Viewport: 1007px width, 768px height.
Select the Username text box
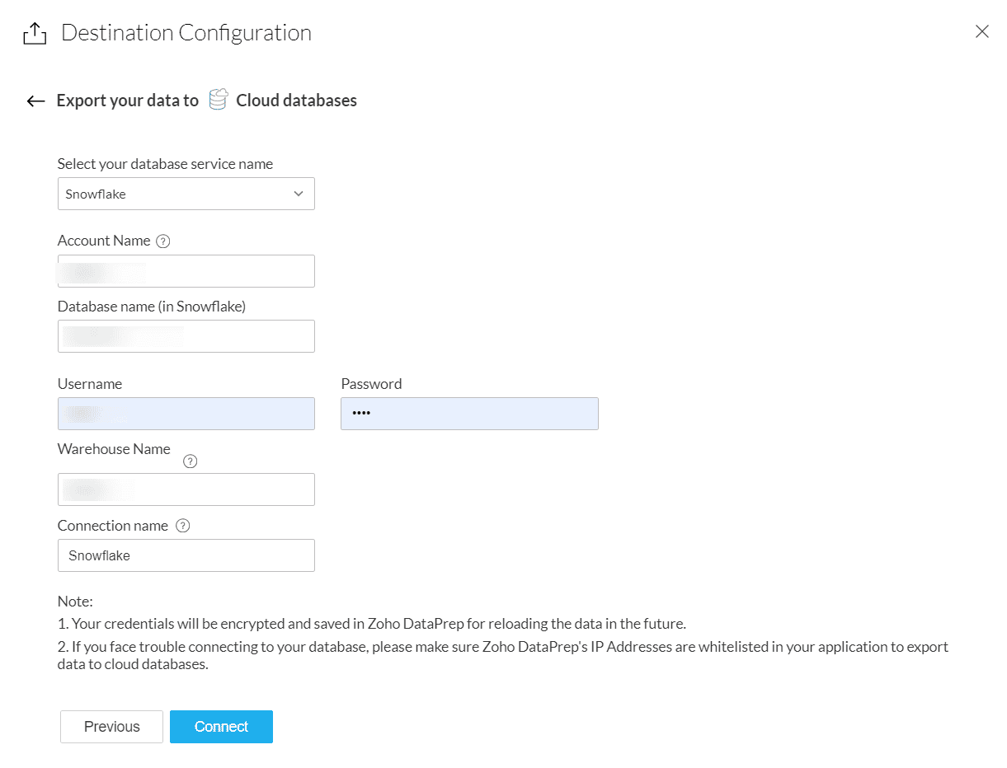pos(186,414)
